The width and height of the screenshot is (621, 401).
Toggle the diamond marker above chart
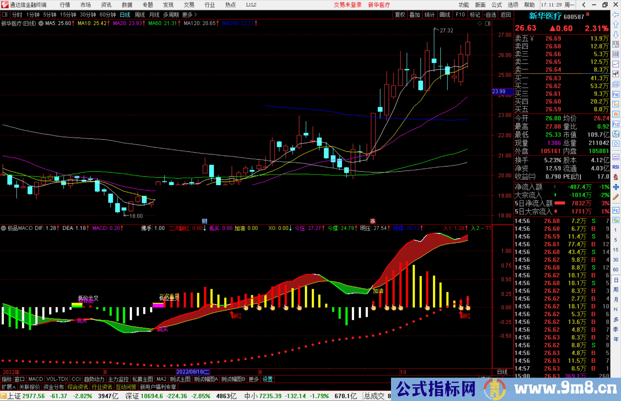(x=480, y=24)
